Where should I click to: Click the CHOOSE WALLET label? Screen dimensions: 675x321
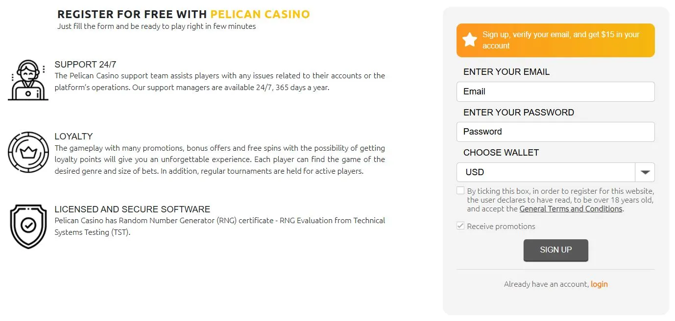click(501, 153)
